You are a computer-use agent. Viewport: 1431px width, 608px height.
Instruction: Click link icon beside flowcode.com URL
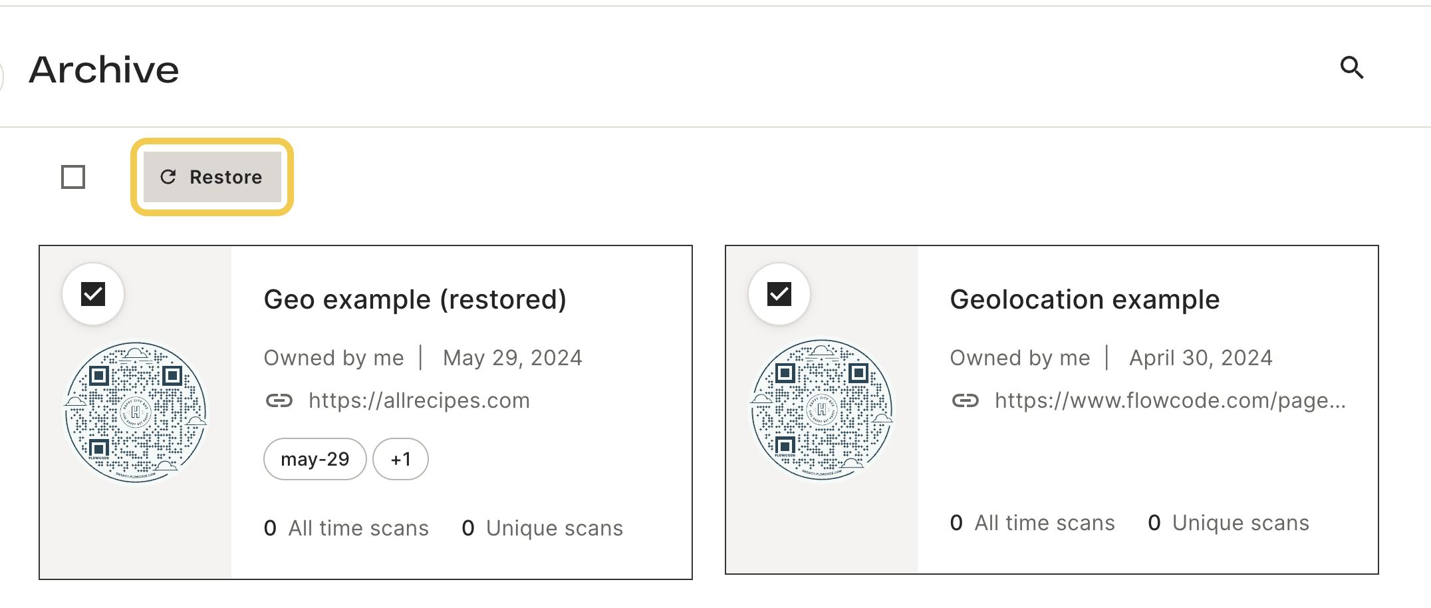[x=966, y=400]
